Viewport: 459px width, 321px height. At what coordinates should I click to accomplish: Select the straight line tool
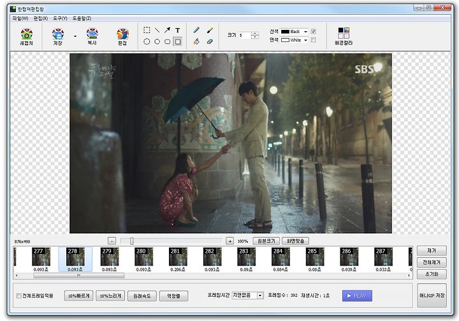(157, 30)
